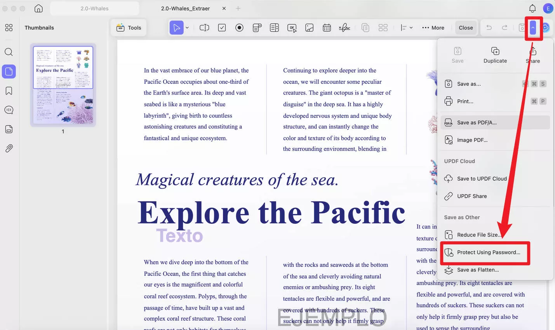
Task: Open the grid view sidebar icon
Action: [x=9, y=28]
